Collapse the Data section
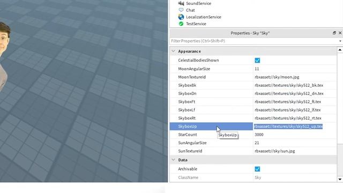 click(x=174, y=160)
